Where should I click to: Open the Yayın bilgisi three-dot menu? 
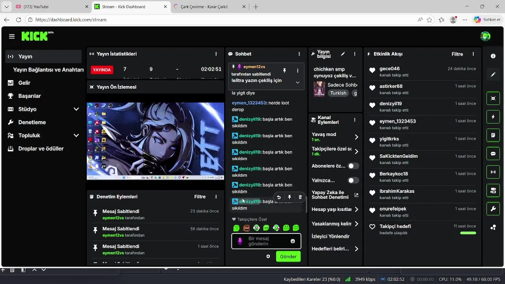pos(355,54)
